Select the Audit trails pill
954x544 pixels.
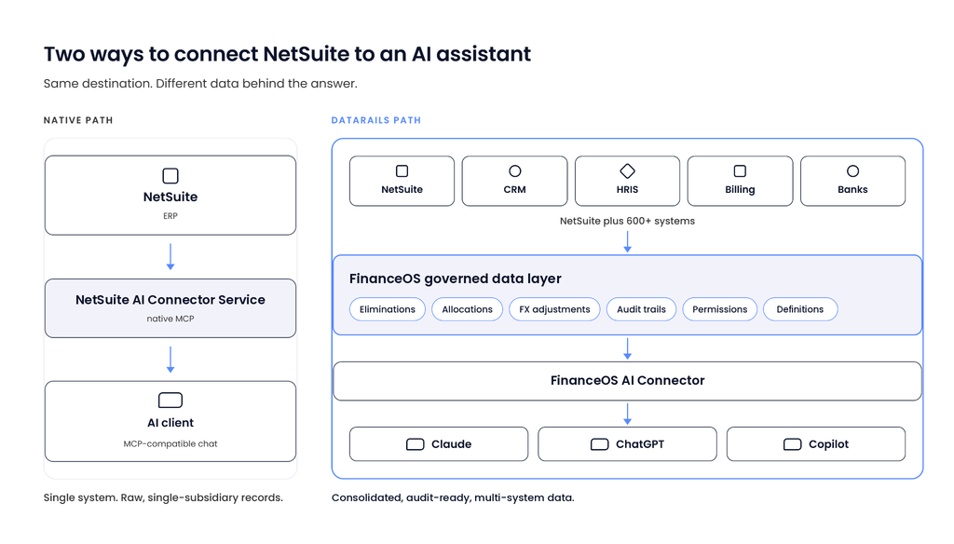pos(641,309)
